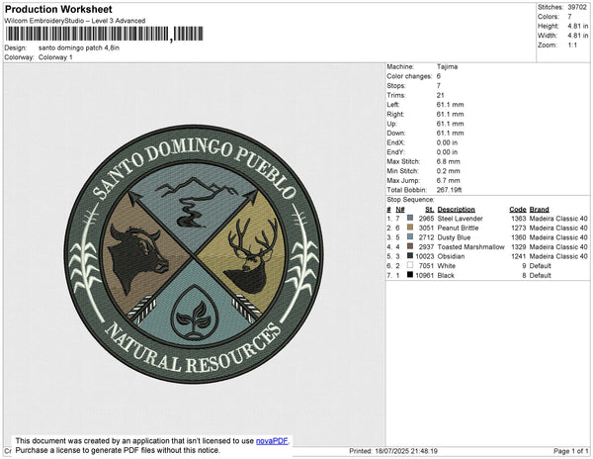Click the Zoom value 1:1
Screen dimensions: 593x459
[572, 46]
